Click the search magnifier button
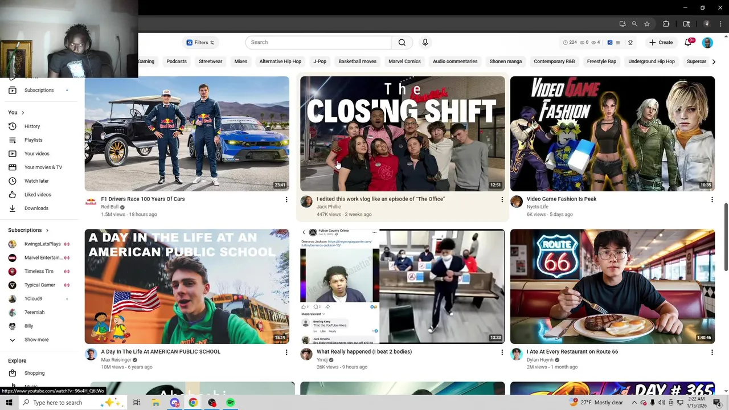 402,42
